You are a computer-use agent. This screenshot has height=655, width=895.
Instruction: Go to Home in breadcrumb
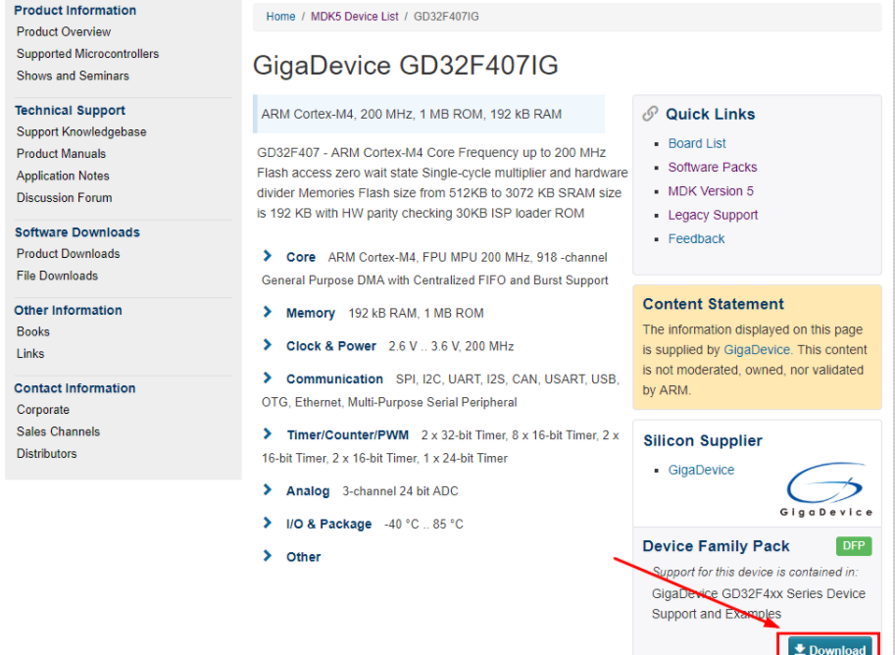click(280, 17)
